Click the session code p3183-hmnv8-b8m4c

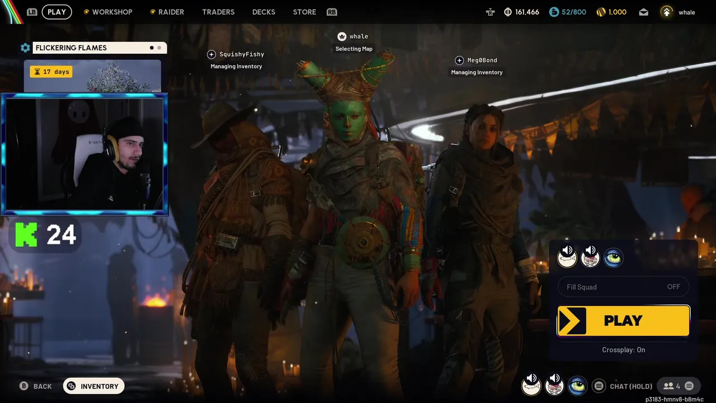click(x=675, y=399)
